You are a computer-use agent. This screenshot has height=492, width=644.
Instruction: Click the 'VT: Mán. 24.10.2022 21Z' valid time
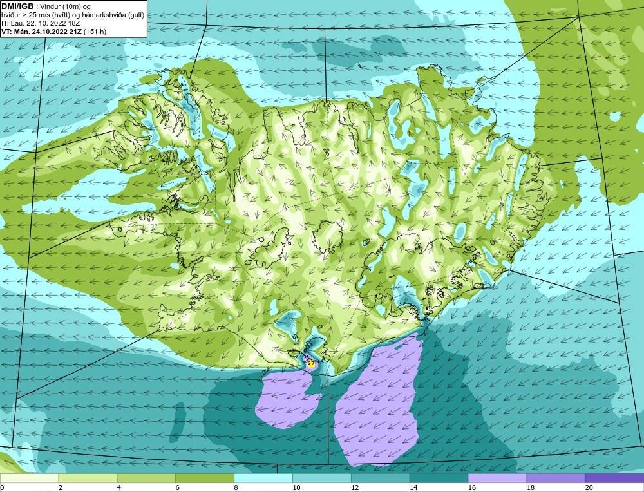coord(43,32)
